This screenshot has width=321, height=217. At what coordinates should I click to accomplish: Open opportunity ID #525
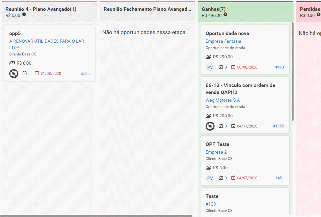click(85, 74)
